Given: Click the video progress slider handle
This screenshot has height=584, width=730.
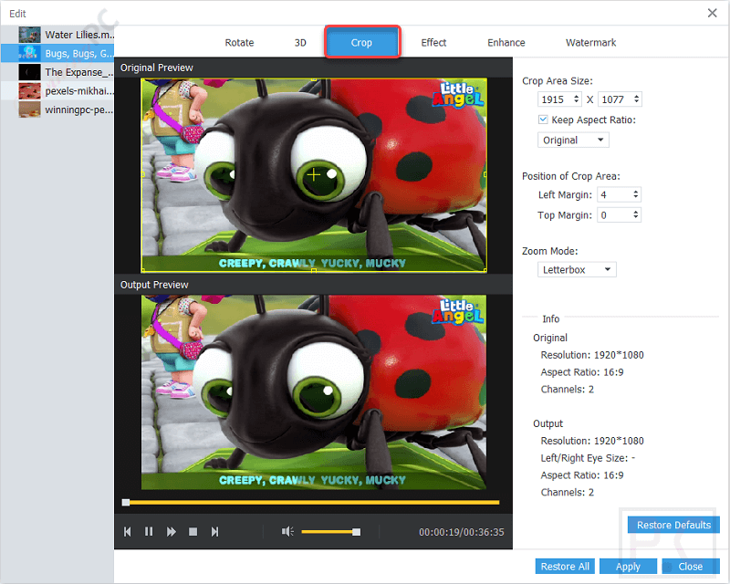Looking at the screenshot, I should (126, 502).
